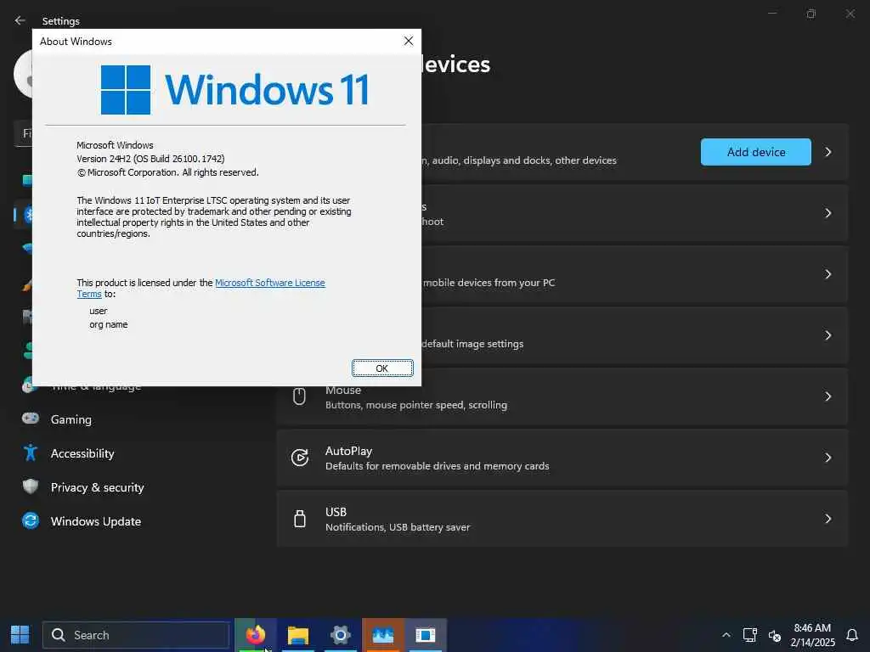Image resolution: width=870 pixels, height=652 pixels.
Task: Click OK in About Windows dialog
Action: (x=382, y=368)
